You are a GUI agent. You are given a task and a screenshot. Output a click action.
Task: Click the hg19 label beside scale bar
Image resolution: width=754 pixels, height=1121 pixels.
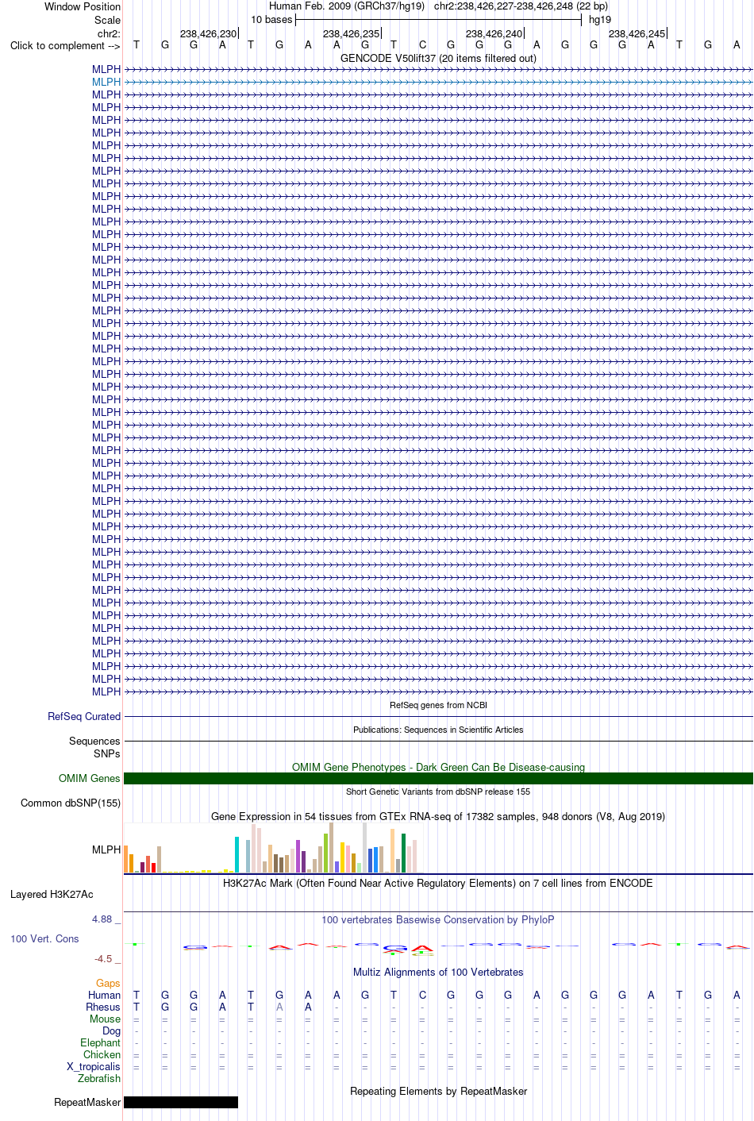click(600, 19)
